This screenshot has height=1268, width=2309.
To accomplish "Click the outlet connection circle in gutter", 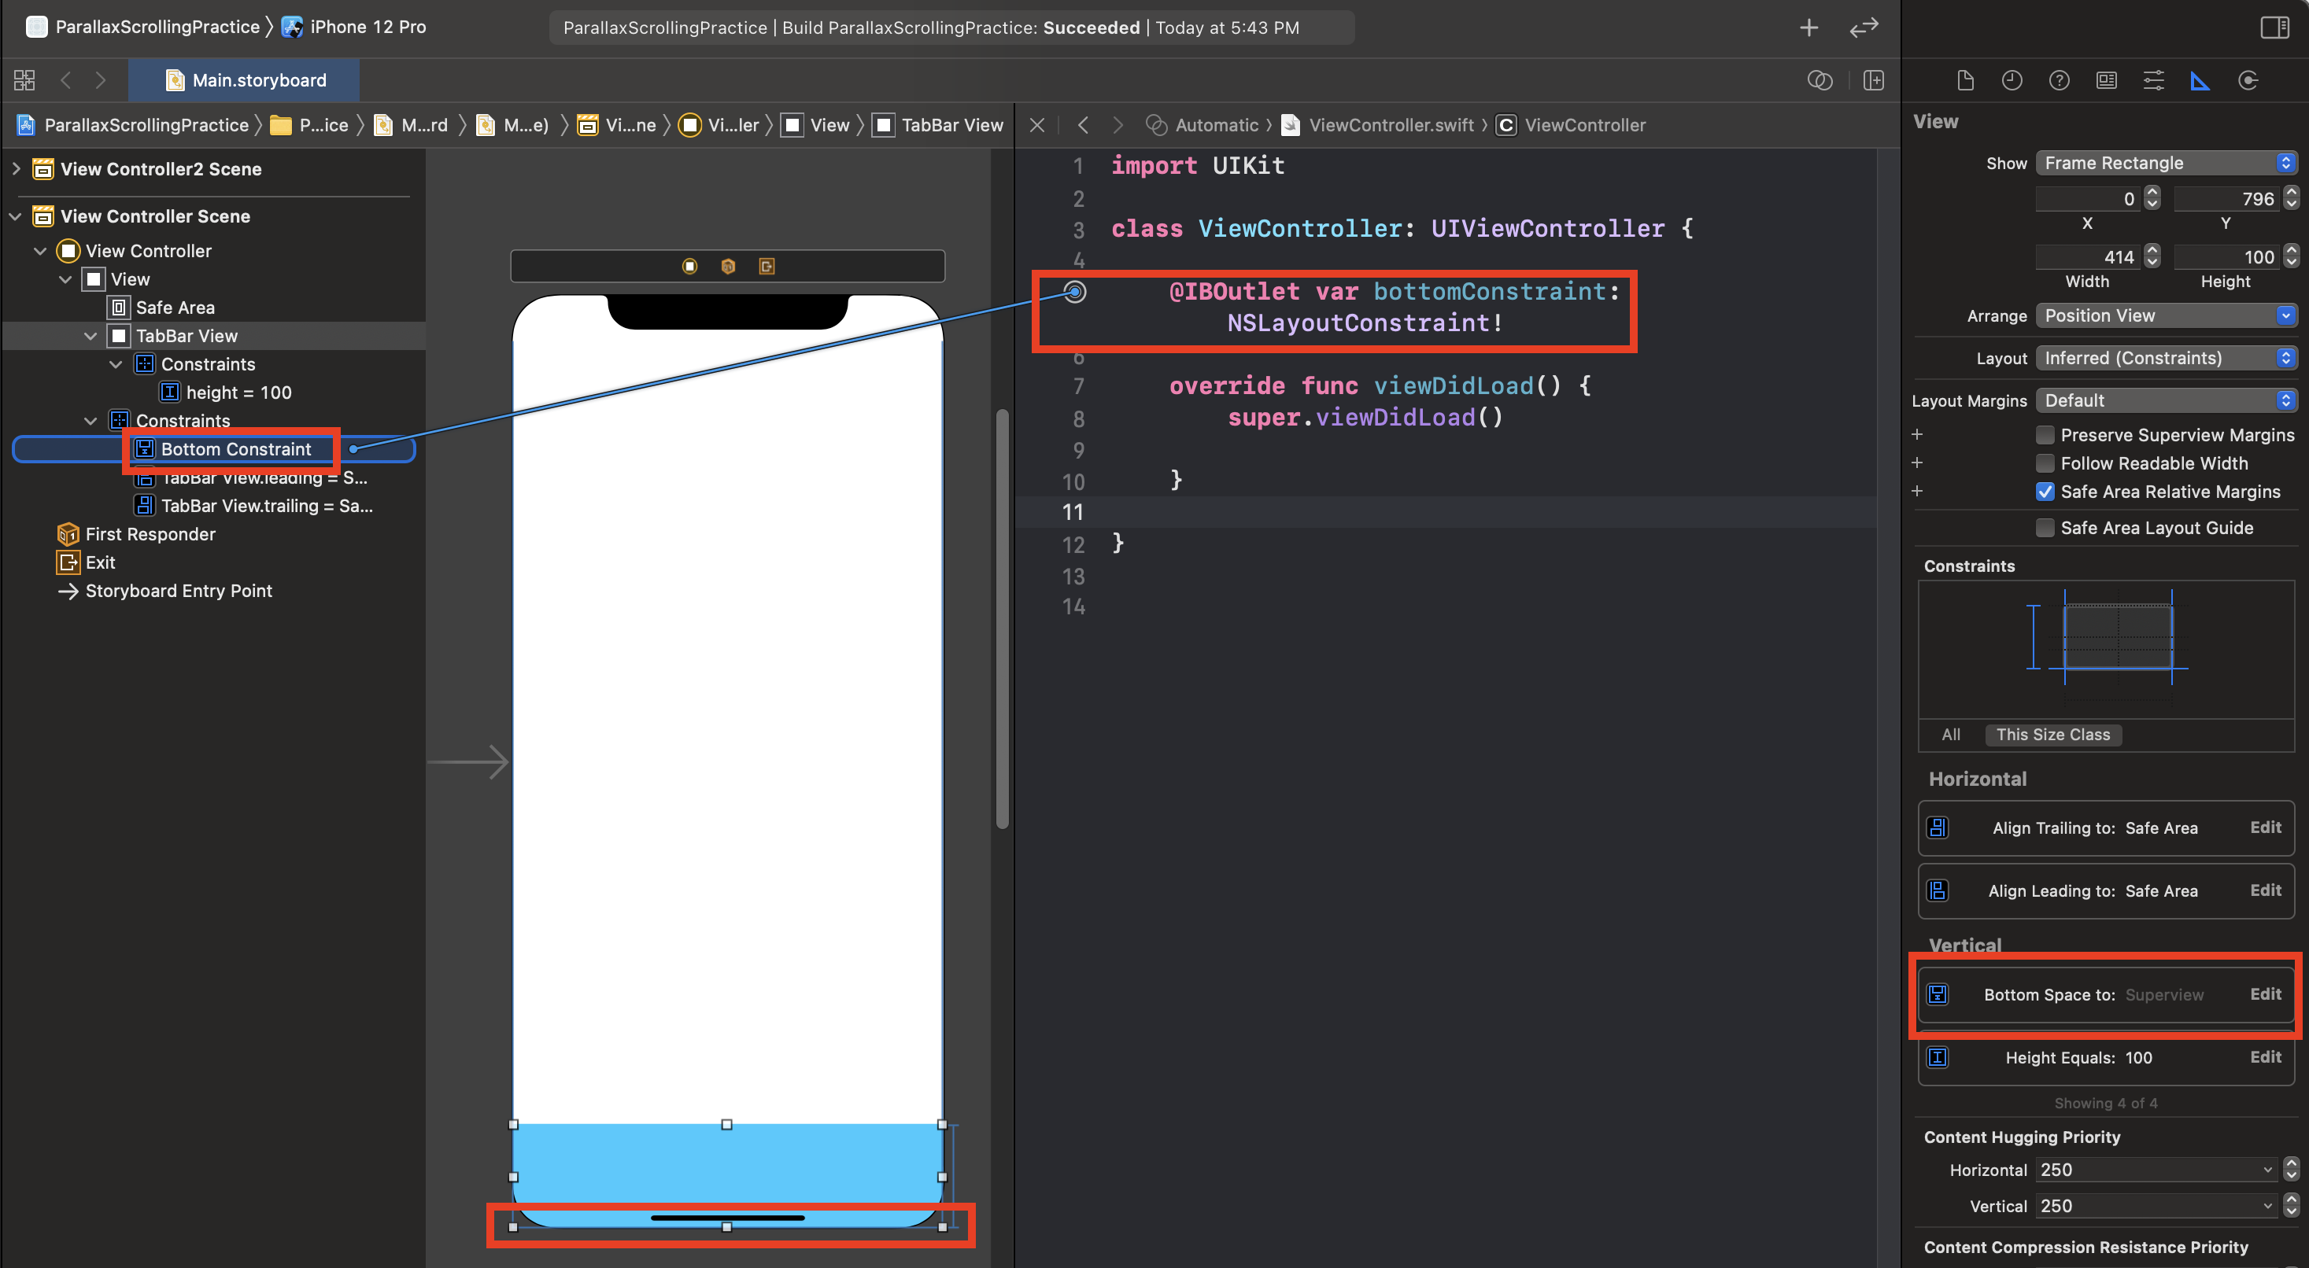I will point(1075,291).
